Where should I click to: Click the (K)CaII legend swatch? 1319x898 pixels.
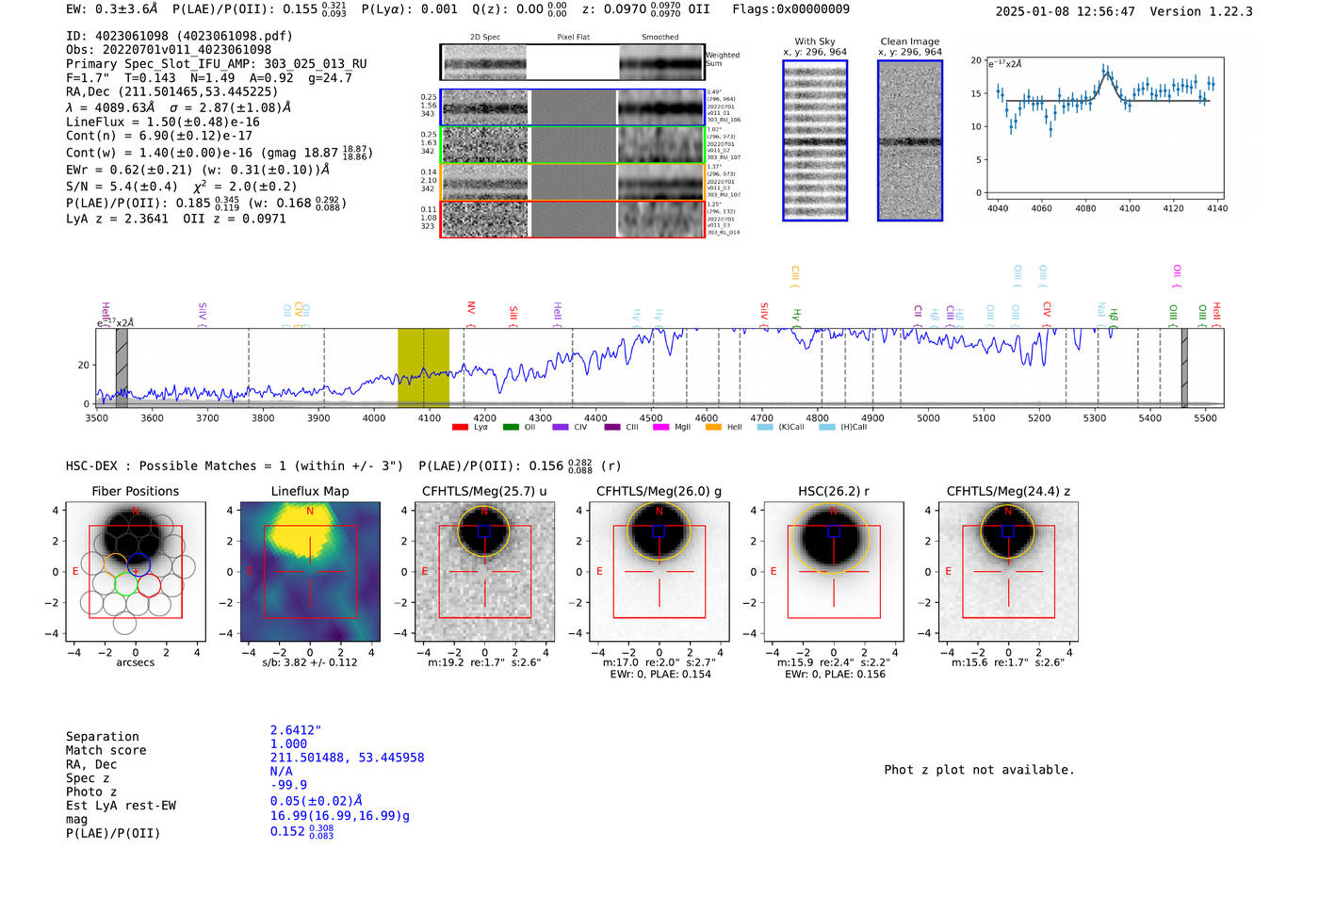pyautogui.click(x=764, y=428)
